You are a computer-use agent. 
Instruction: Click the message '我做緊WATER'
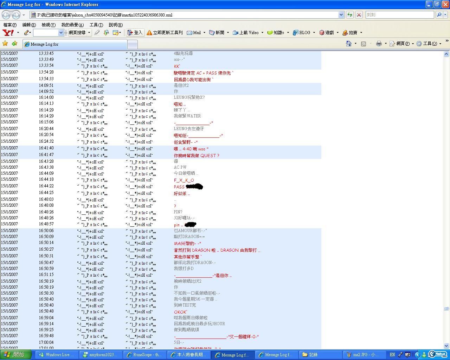tap(187, 116)
